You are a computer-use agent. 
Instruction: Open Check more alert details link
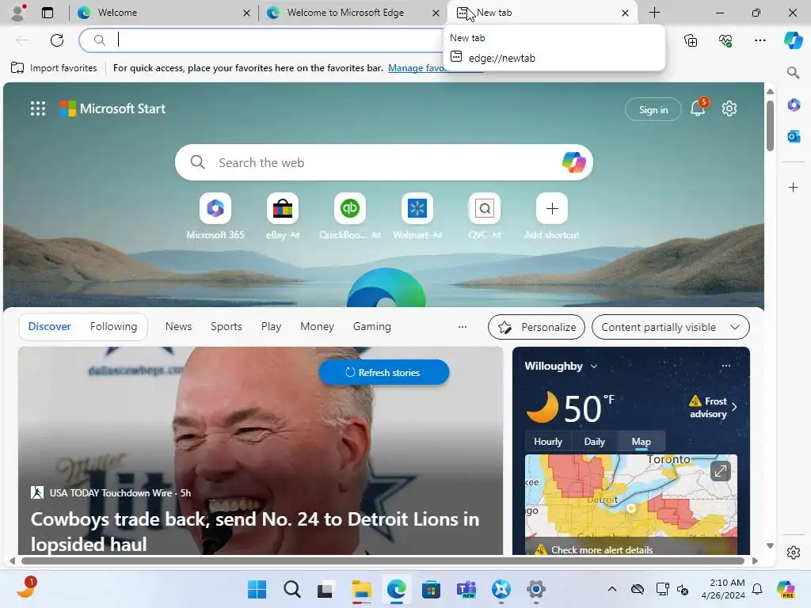[602, 549]
